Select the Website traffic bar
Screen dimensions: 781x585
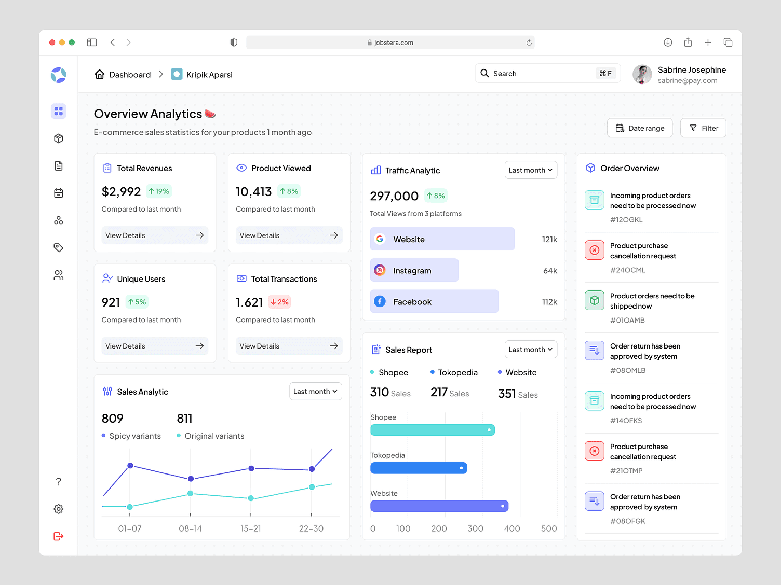(x=442, y=239)
